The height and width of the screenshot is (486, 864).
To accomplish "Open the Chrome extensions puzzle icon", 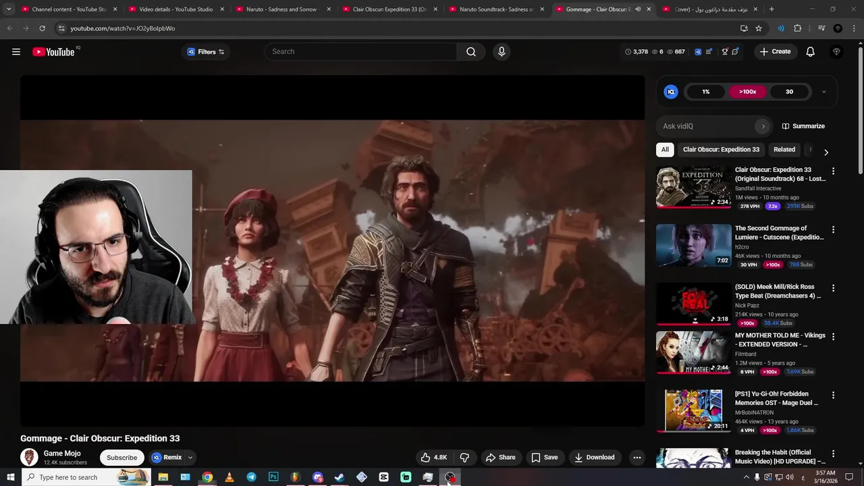I will [798, 28].
